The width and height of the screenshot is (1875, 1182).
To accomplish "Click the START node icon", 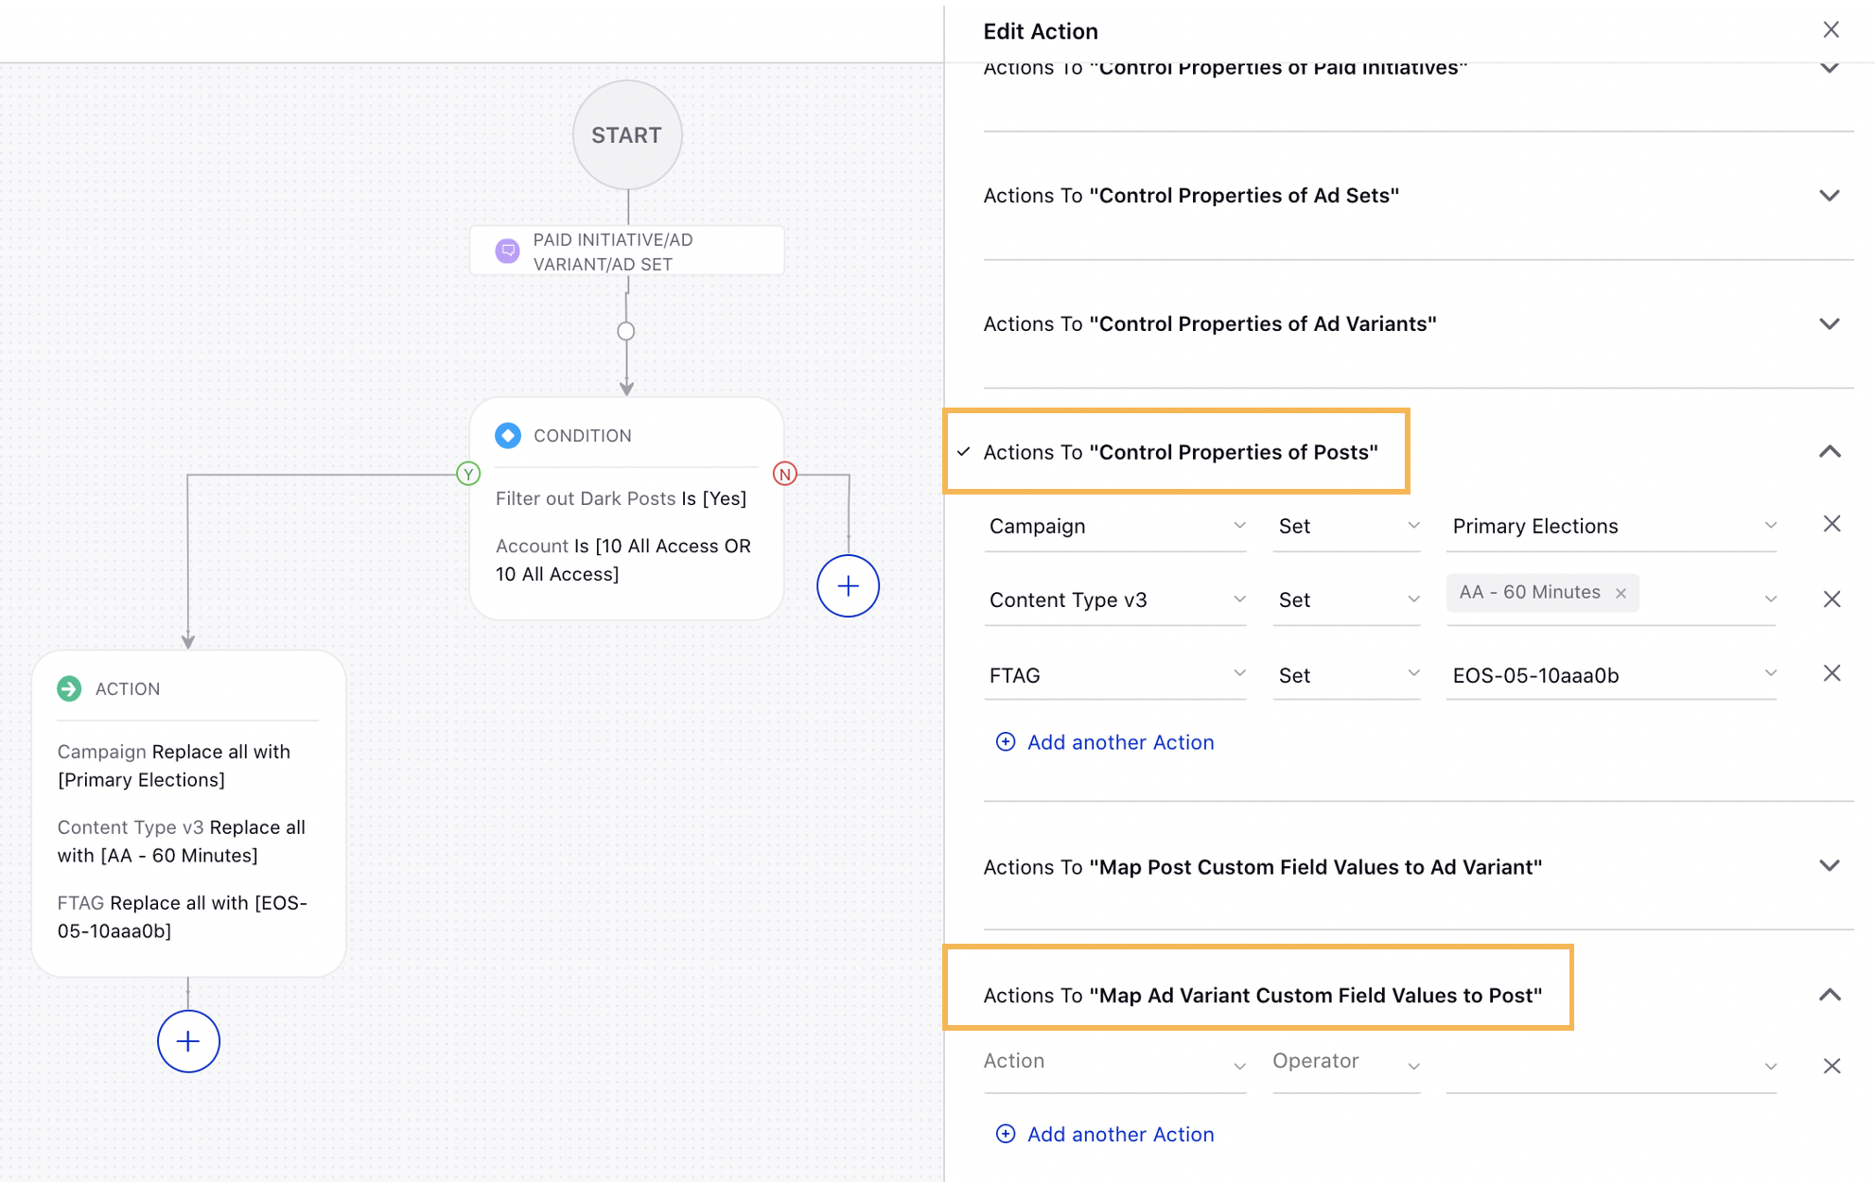I will click(625, 135).
